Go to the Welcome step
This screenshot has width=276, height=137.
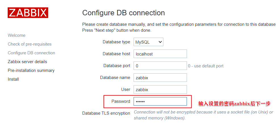[16, 35]
